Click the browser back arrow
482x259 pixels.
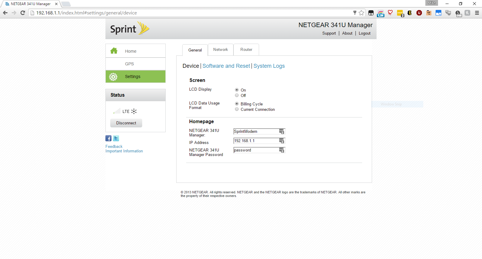click(5, 13)
